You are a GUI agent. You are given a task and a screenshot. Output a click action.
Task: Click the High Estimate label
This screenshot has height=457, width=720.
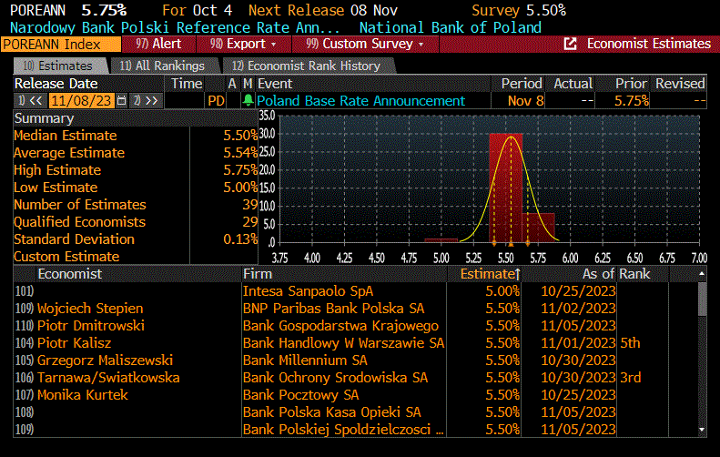[57, 170]
